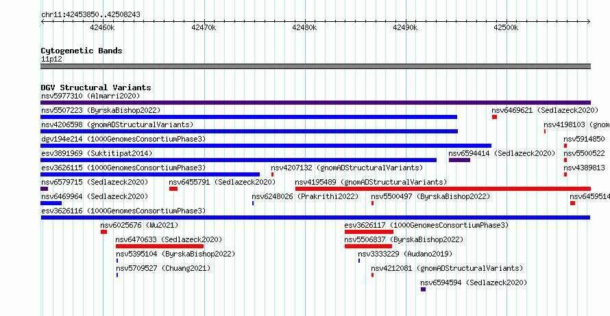Open nsv5709527 (Chuang2021) label
This screenshot has height=316, width=610.
pos(163,268)
